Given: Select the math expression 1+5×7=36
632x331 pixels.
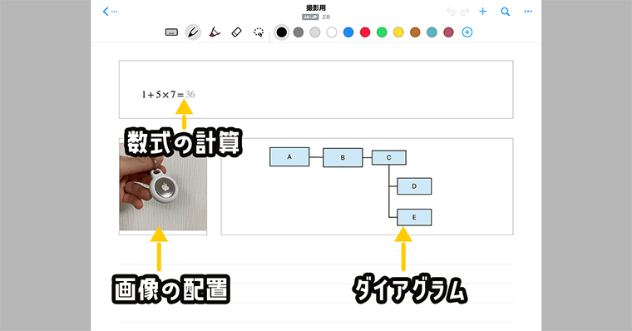Looking at the screenshot, I should 168,95.
